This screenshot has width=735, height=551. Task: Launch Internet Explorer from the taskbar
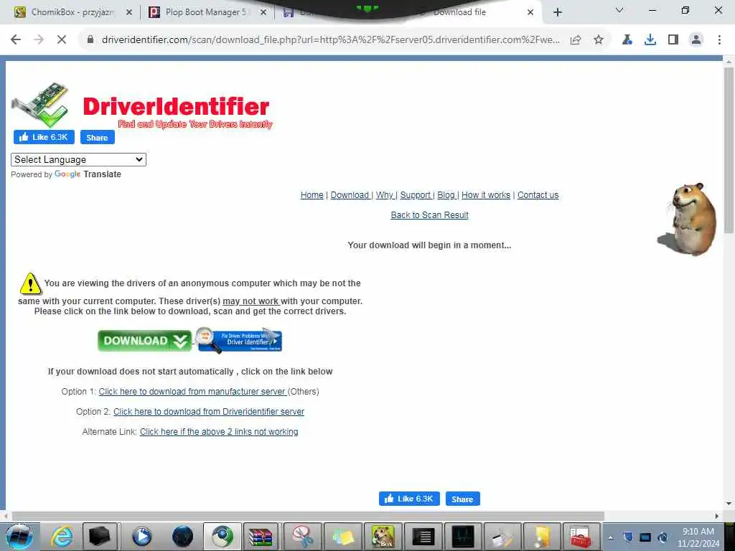click(x=62, y=537)
